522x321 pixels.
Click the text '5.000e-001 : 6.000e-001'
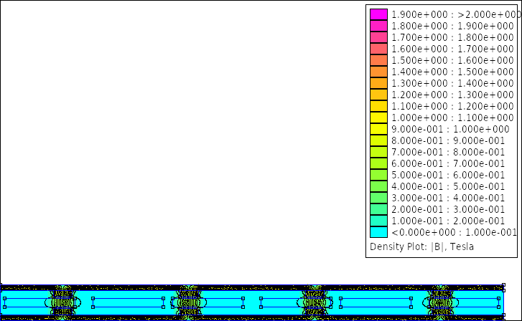448,175
